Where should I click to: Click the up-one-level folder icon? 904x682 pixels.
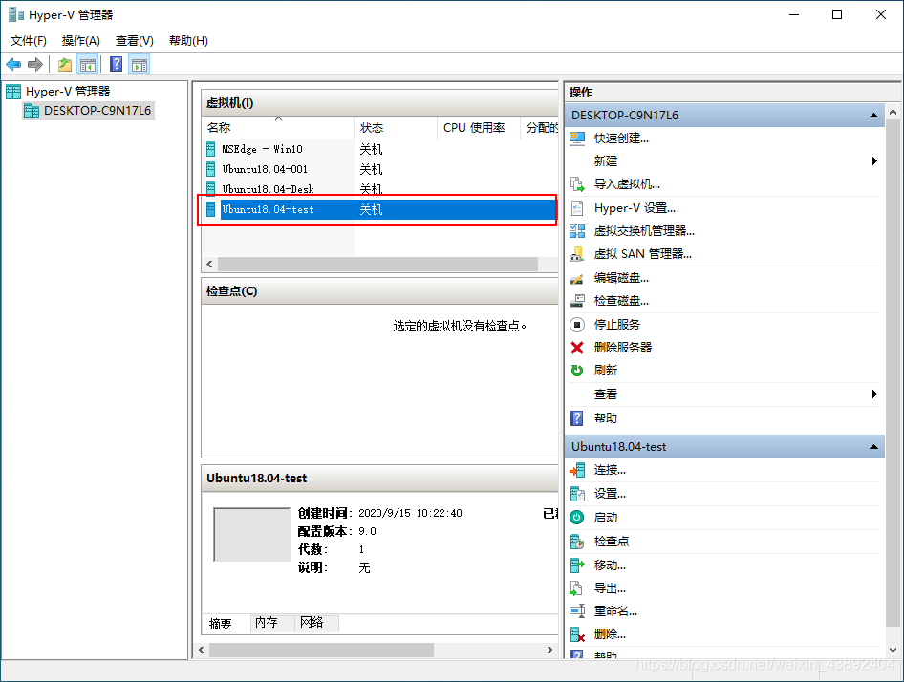65,65
